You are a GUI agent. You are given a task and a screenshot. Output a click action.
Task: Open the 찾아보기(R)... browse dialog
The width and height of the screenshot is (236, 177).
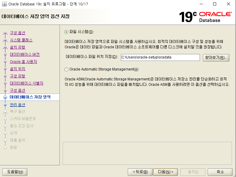click(216, 58)
